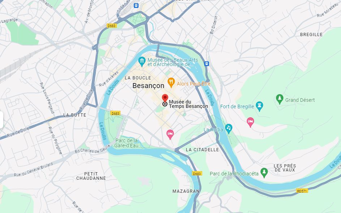Click the RD571 road shield
The image size is (341, 213).
click(302, 191)
